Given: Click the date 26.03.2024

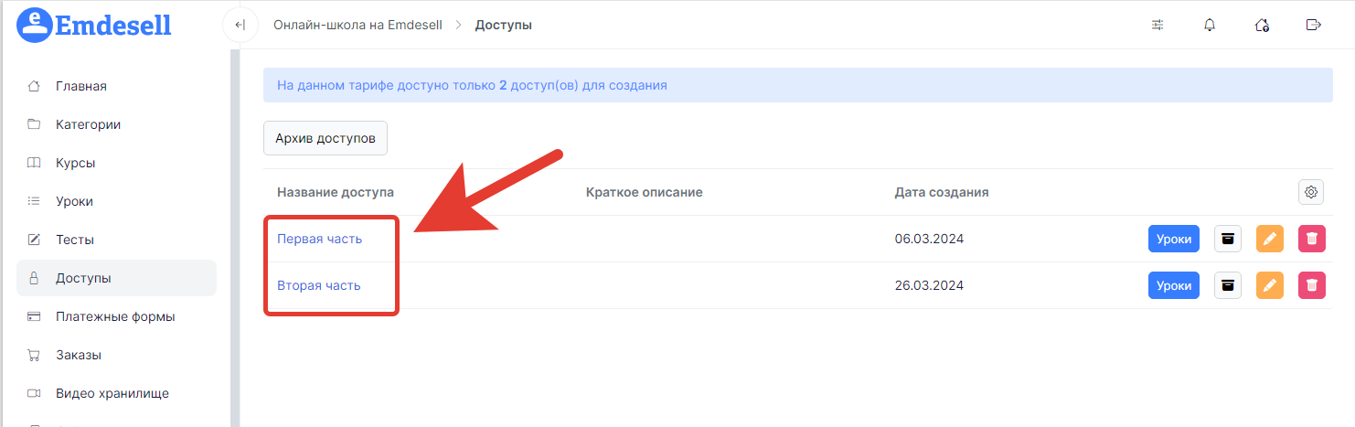Looking at the screenshot, I should [929, 285].
